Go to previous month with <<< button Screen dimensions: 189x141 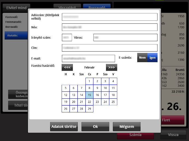click(67, 67)
